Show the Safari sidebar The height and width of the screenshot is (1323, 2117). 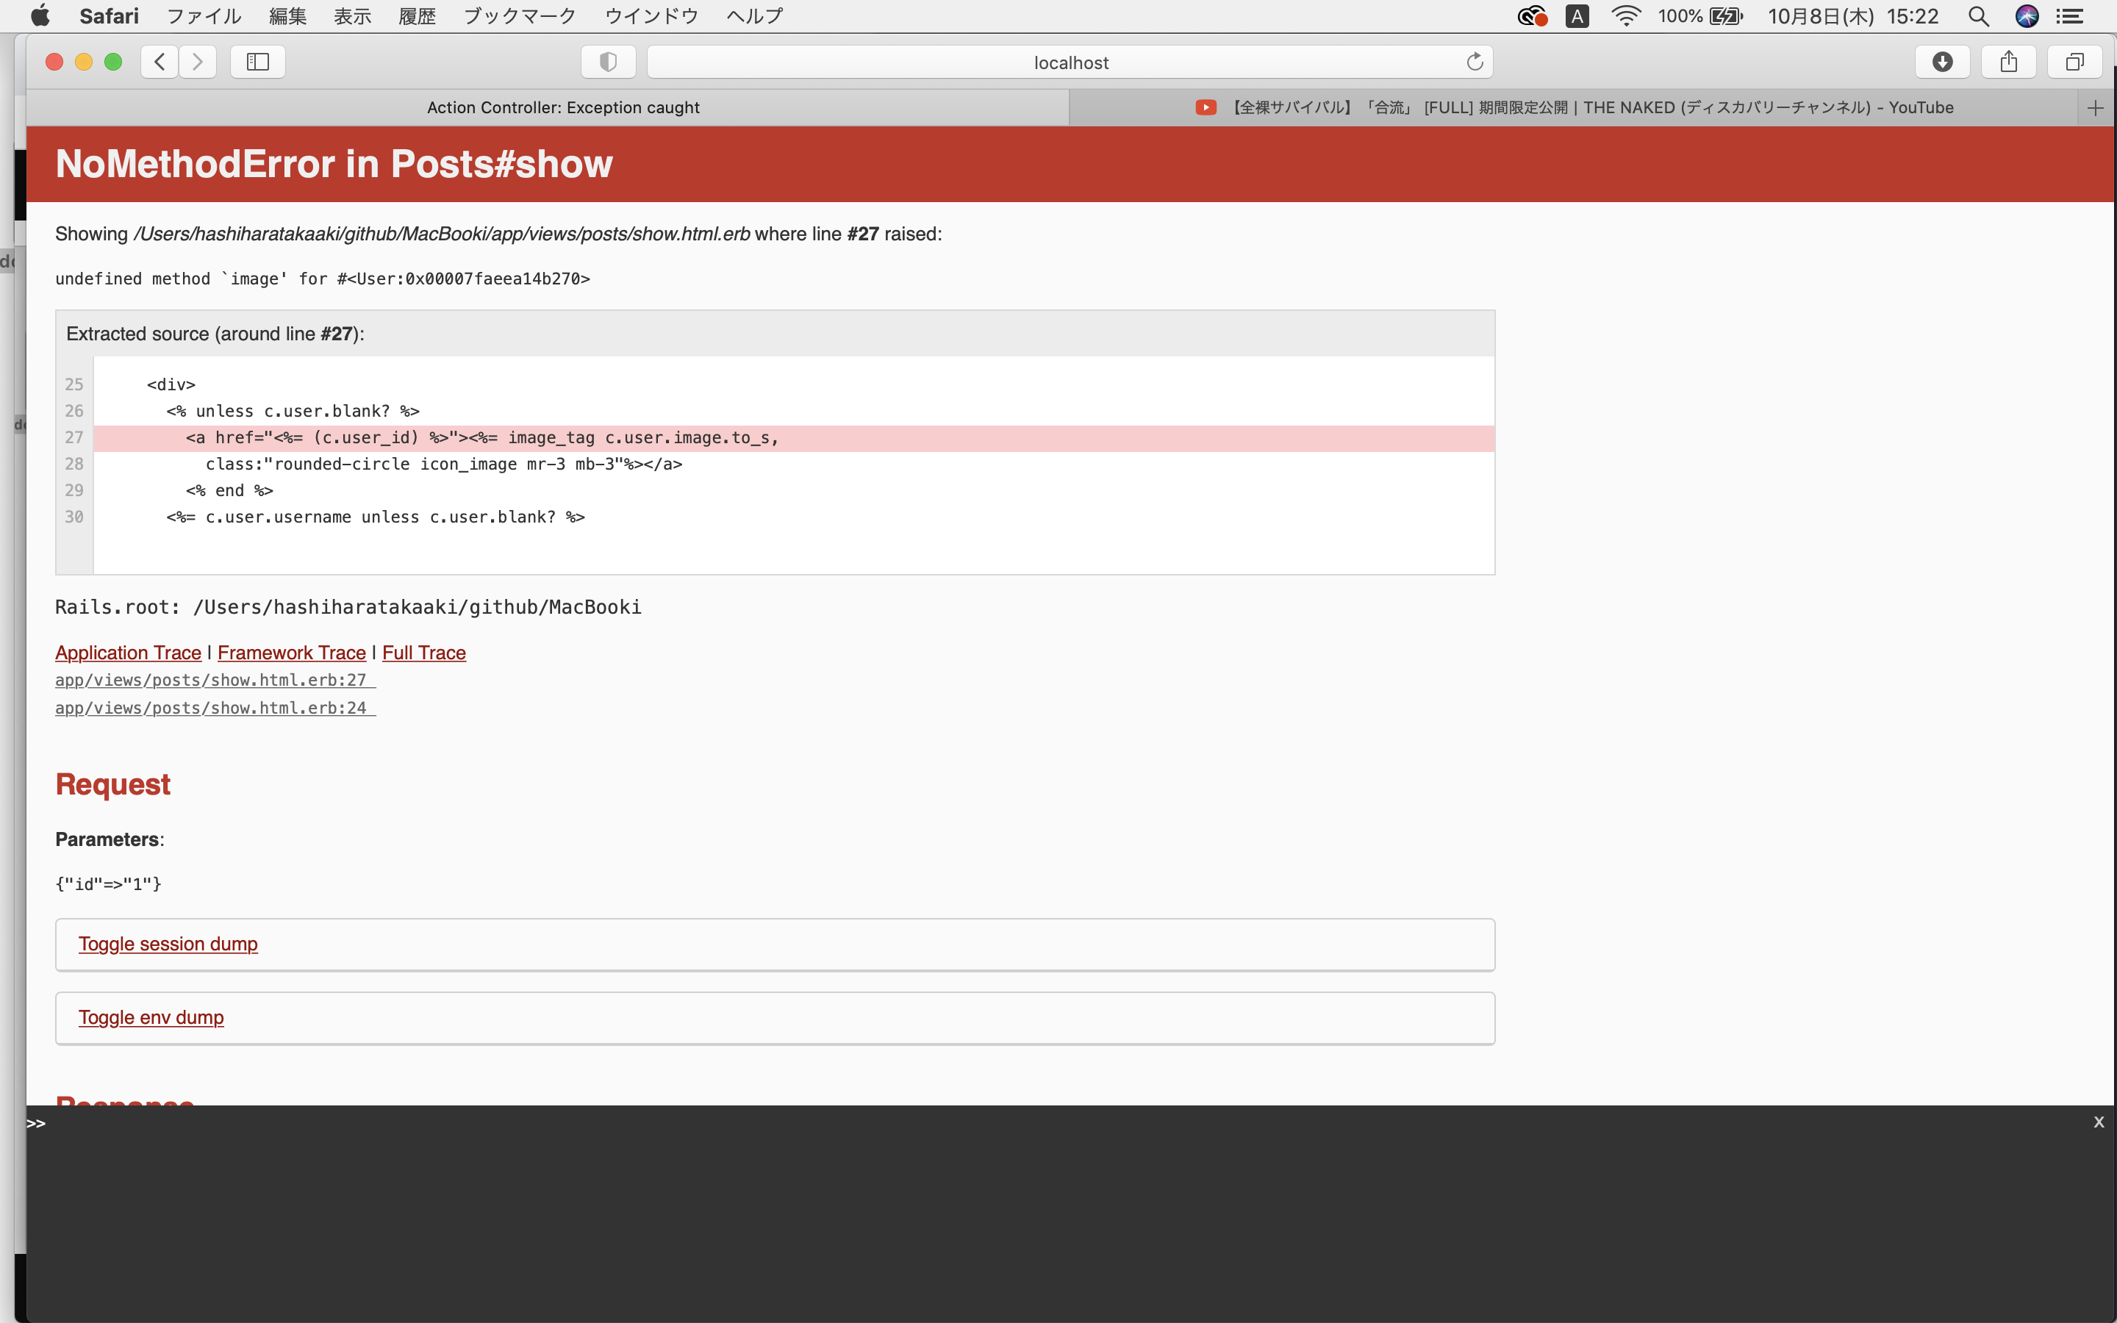click(x=257, y=62)
